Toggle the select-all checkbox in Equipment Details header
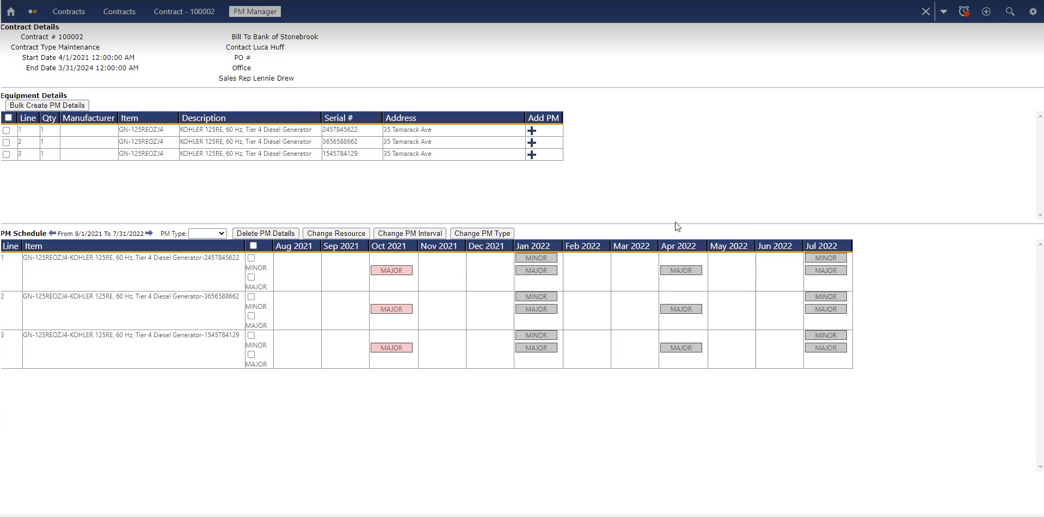Screen dimensions: 1044x517 8,117
